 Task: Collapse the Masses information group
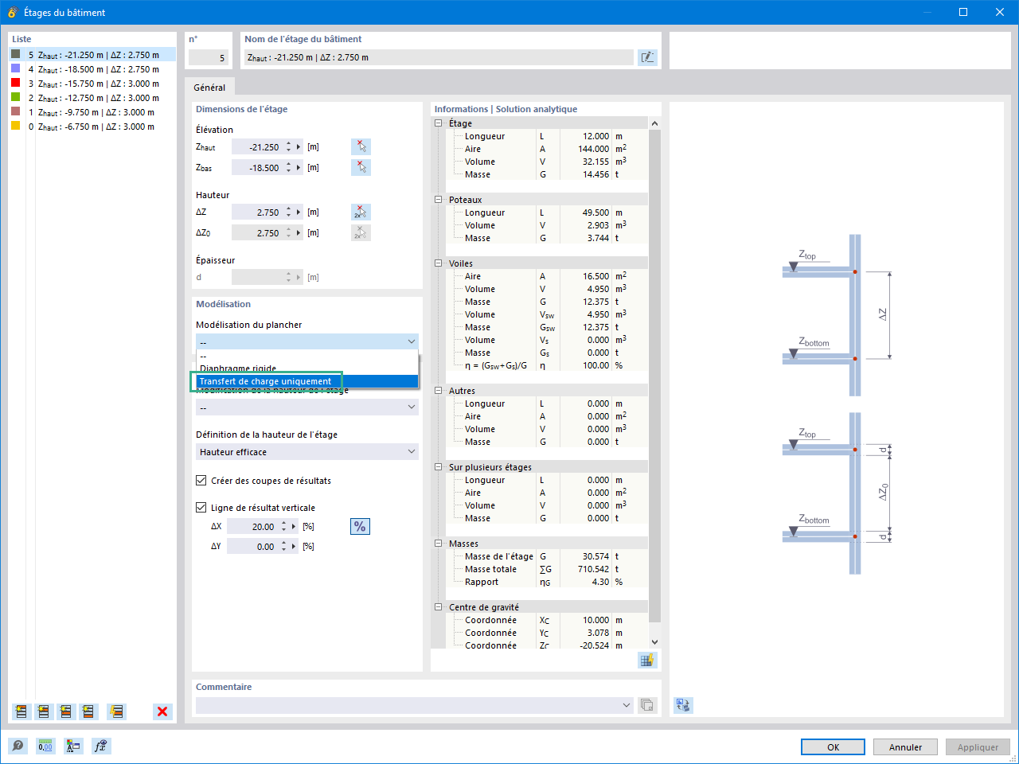click(438, 544)
